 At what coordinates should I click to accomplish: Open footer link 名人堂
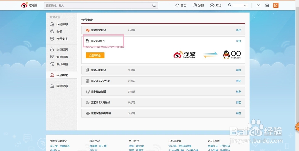[x=54, y=146]
